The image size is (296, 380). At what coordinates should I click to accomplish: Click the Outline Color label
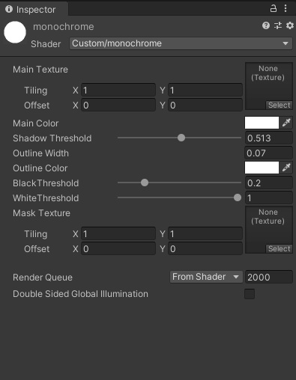click(x=40, y=168)
